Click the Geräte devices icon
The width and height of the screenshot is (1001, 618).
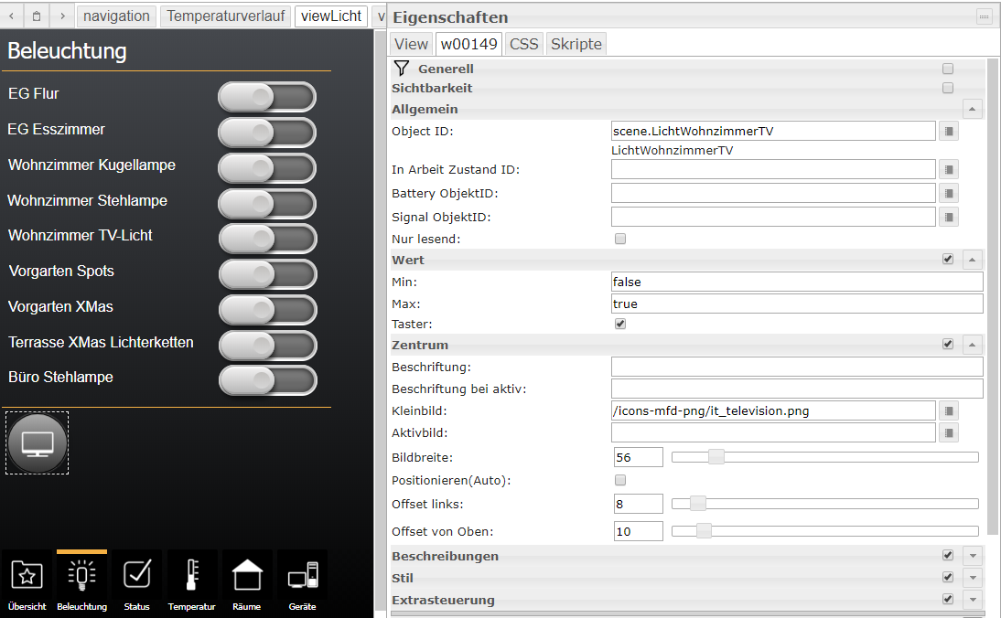coord(302,575)
